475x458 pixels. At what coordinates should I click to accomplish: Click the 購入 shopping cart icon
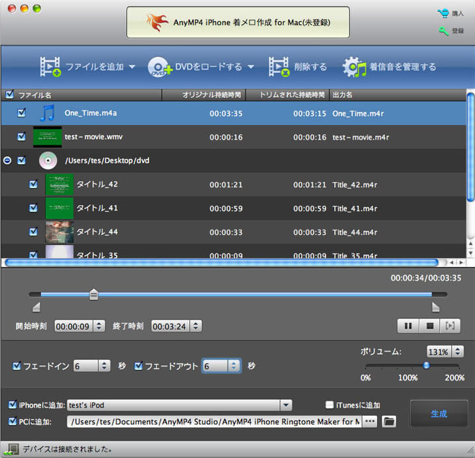coord(443,13)
